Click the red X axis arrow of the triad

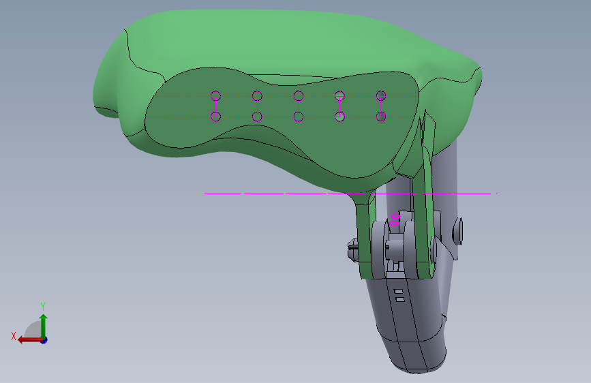(30, 340)
